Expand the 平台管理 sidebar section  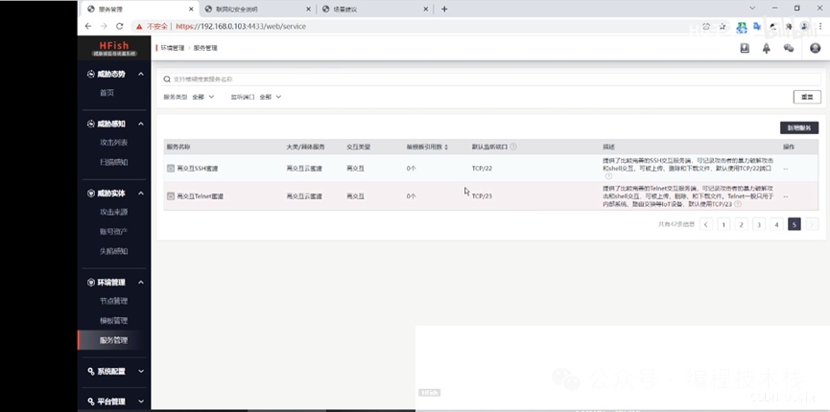click(140, 401)
